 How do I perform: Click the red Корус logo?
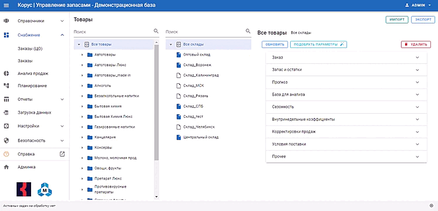23,189
